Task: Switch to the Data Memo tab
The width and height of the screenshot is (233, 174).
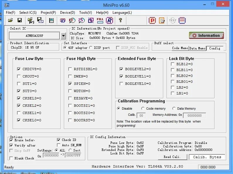Action: point(198,48)
